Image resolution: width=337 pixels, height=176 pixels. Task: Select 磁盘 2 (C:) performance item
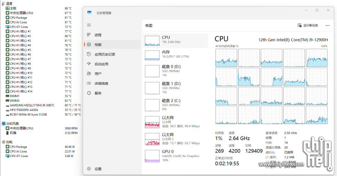click(175, 105)
